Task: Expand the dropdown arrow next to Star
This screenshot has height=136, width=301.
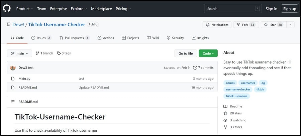Action: [290, 25]
